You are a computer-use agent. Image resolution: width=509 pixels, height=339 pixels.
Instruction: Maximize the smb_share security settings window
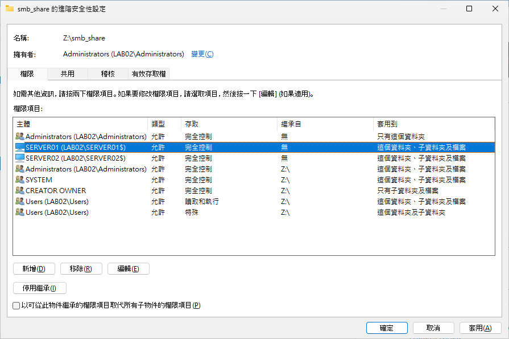[x=469, y=9]
